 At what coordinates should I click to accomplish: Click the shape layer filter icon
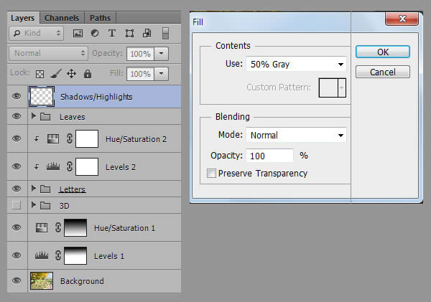coord(129,33)
